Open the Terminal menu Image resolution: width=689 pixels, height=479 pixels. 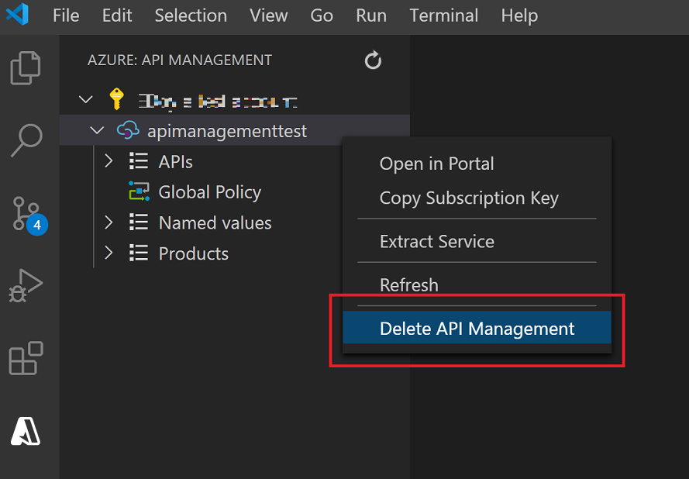[443, 16]
